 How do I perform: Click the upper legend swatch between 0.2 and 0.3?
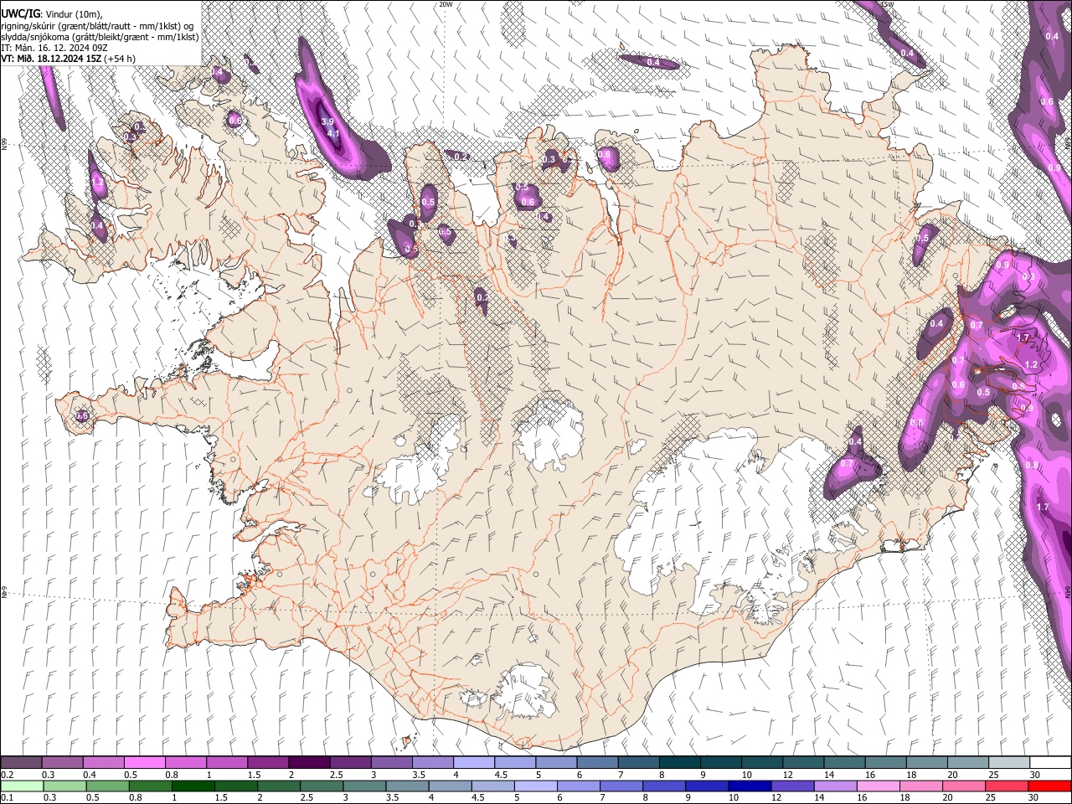21,762
